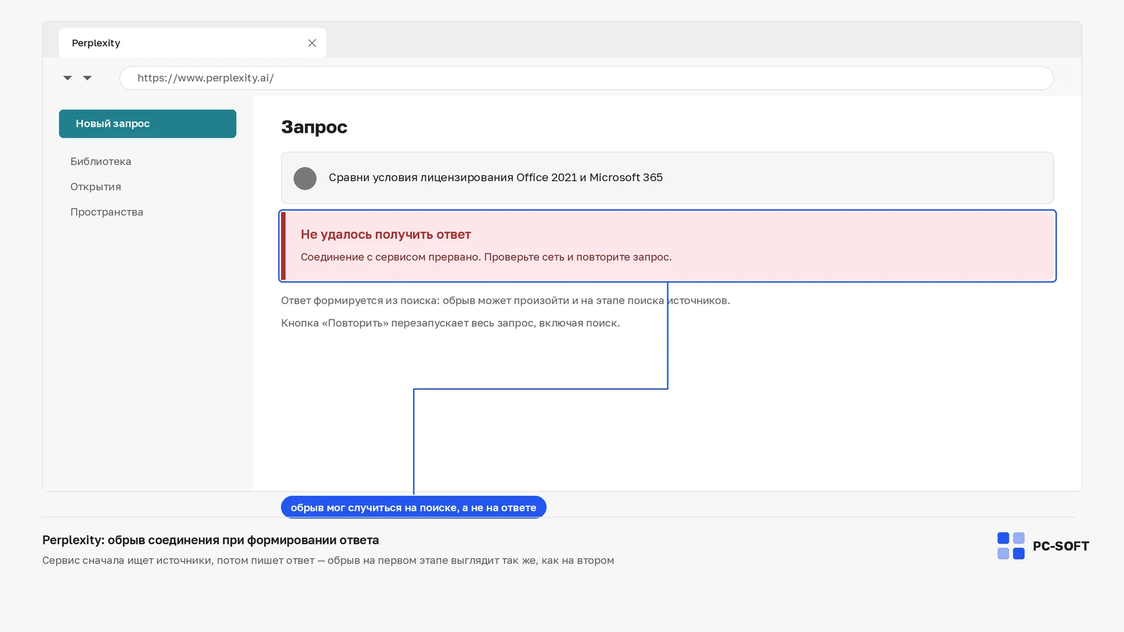Click the first navigation arrow left of address bar

coord(67,78)
